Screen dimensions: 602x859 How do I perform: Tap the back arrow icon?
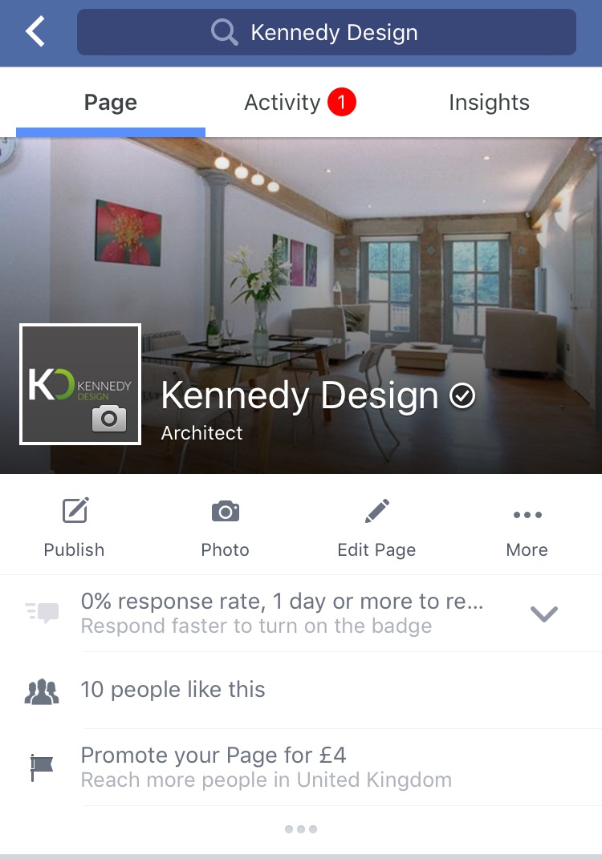(x=35, y=31)
